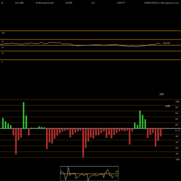Click the 15 label in the mini chart

117,176
